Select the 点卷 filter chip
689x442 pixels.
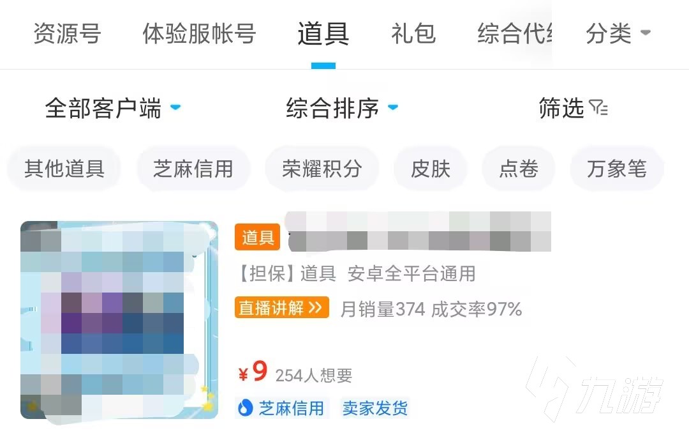[x=519, y=169]
